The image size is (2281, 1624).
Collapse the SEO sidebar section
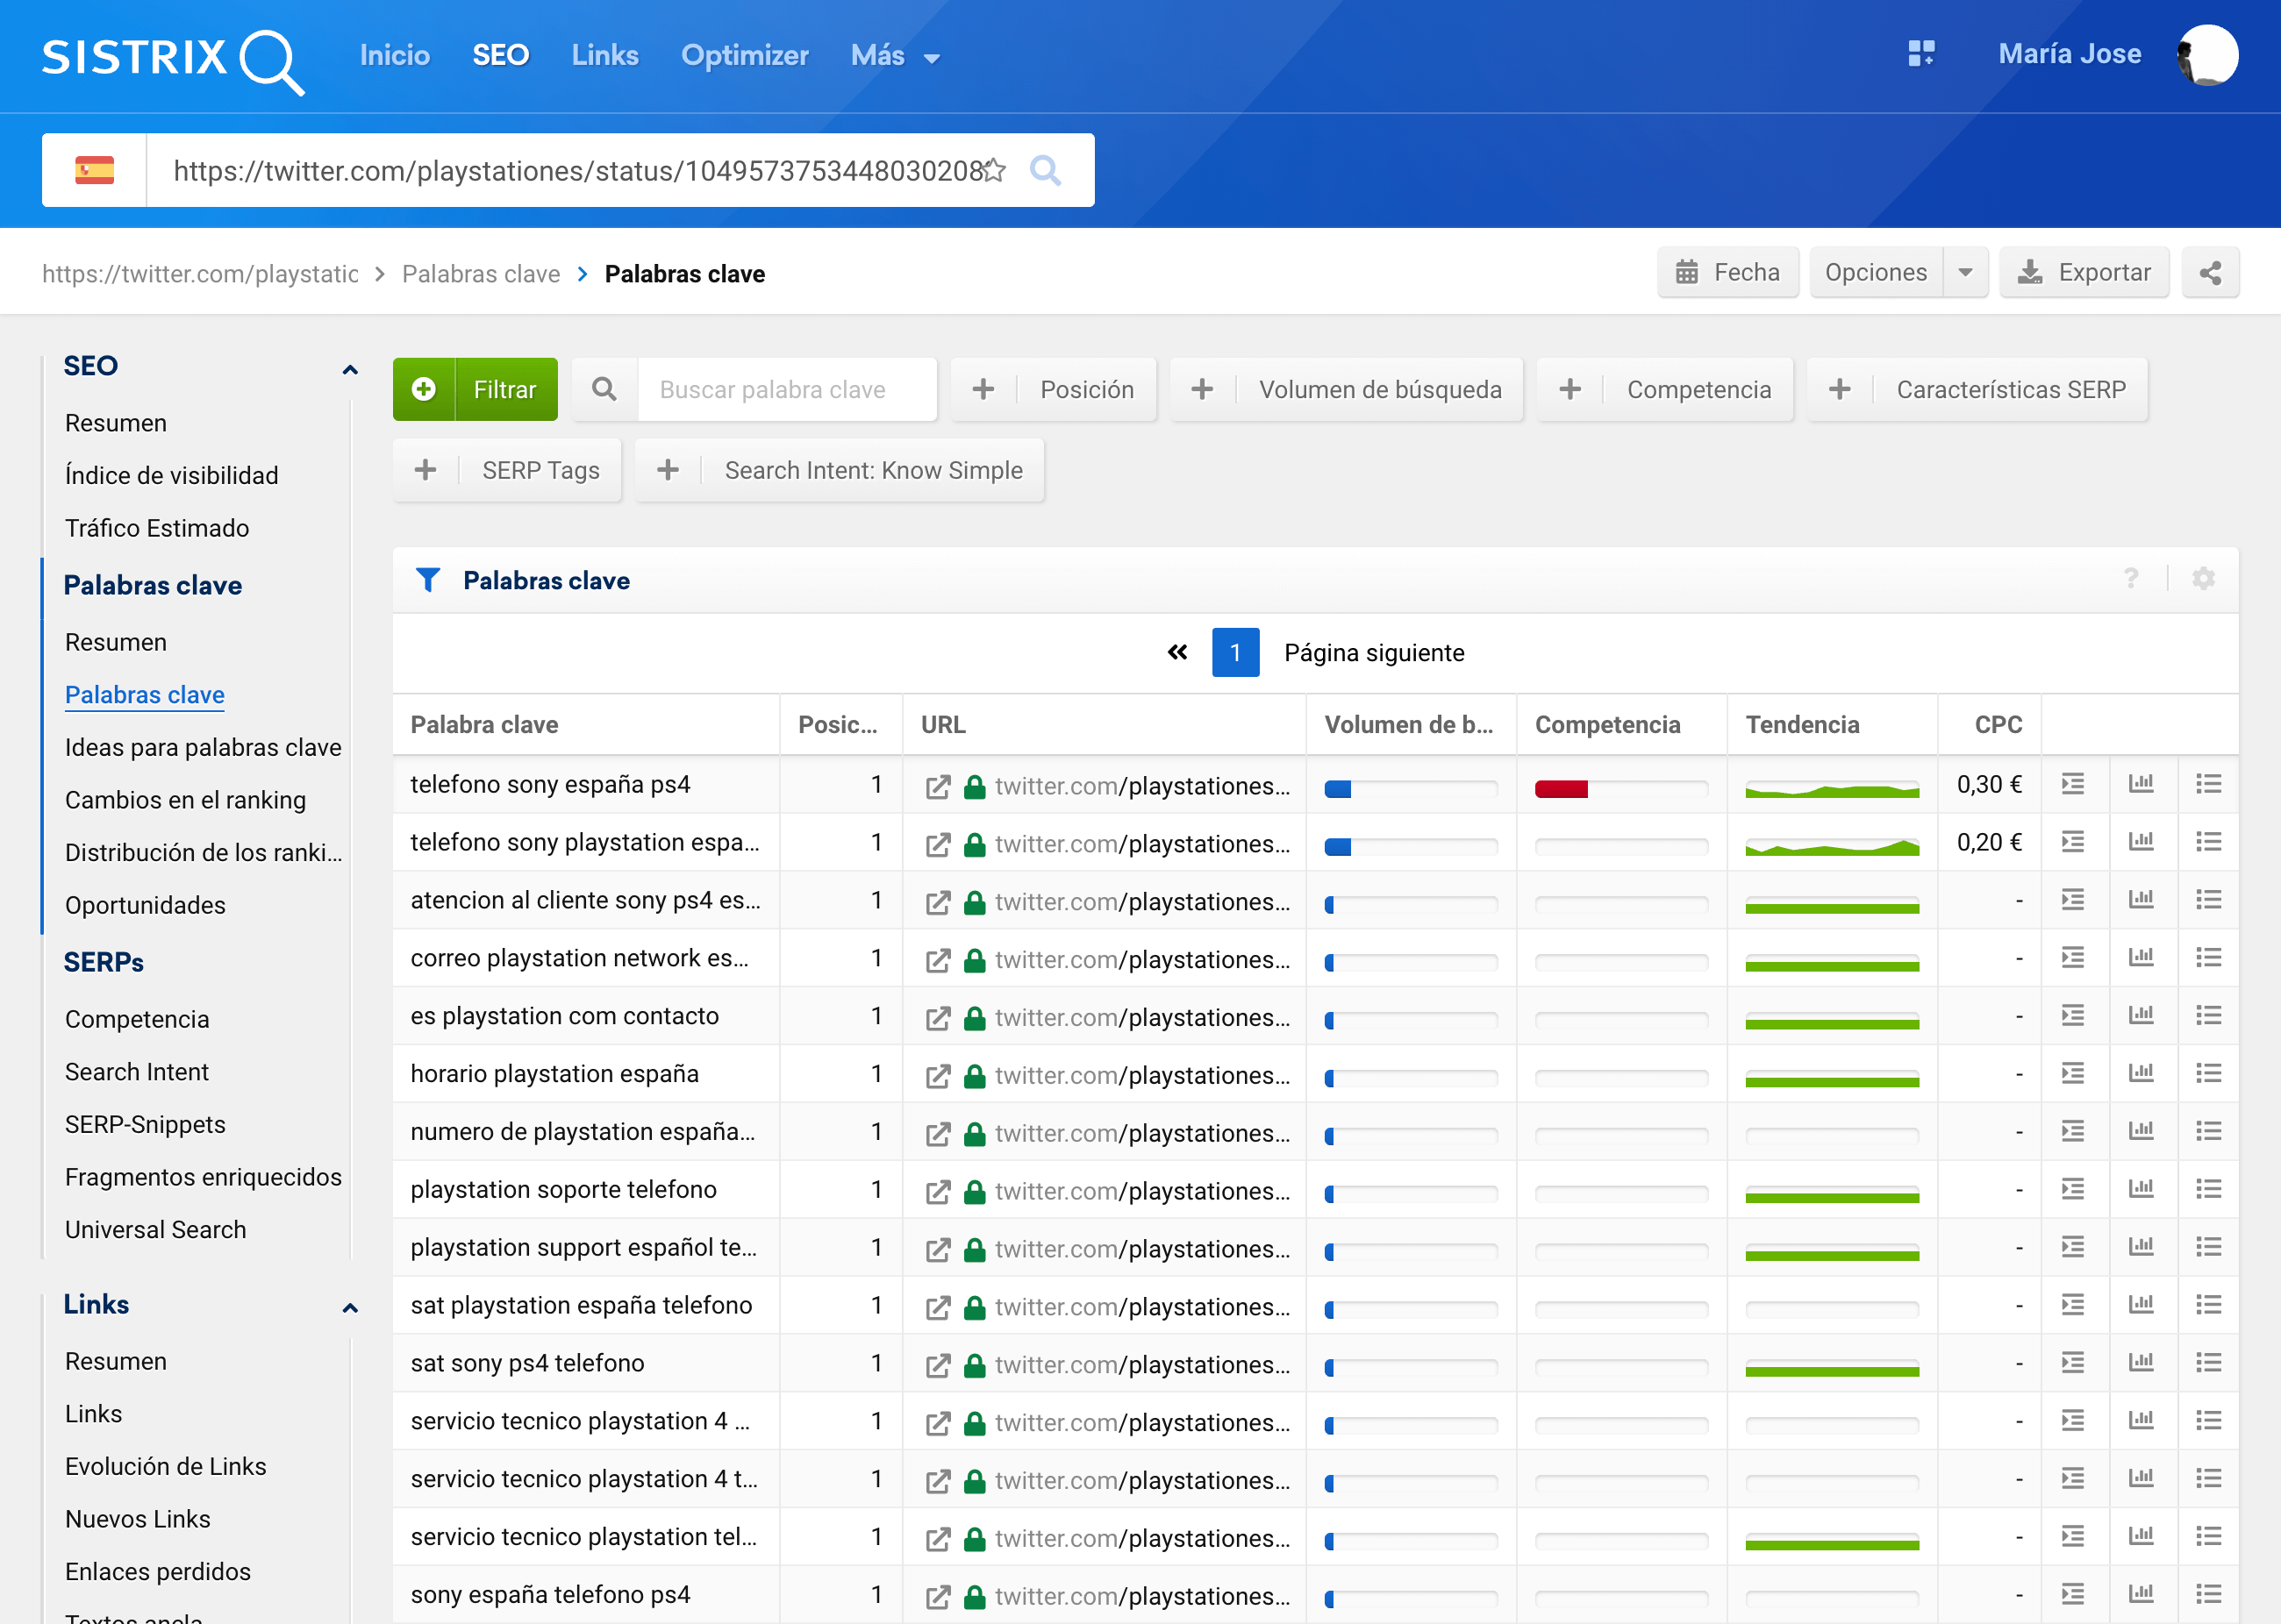[x=349, y=369]
